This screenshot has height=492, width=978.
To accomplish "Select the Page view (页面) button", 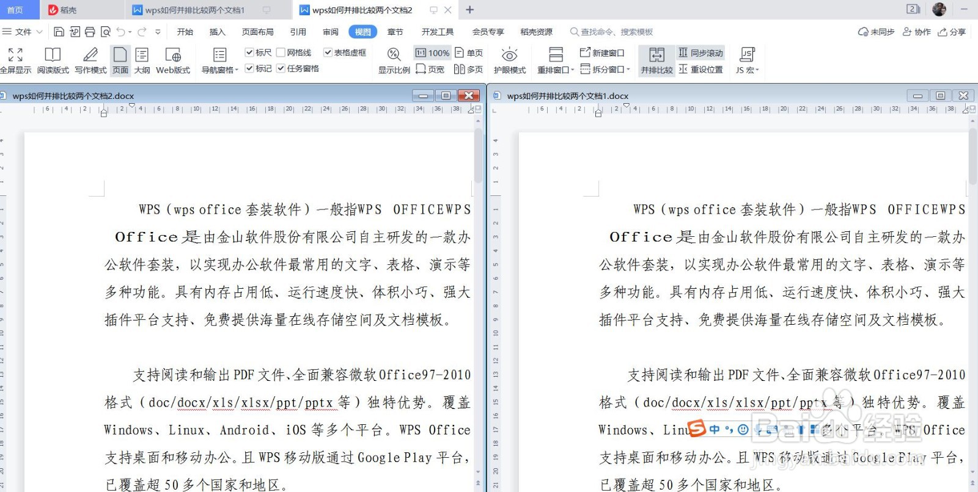I will pos(120,60).
